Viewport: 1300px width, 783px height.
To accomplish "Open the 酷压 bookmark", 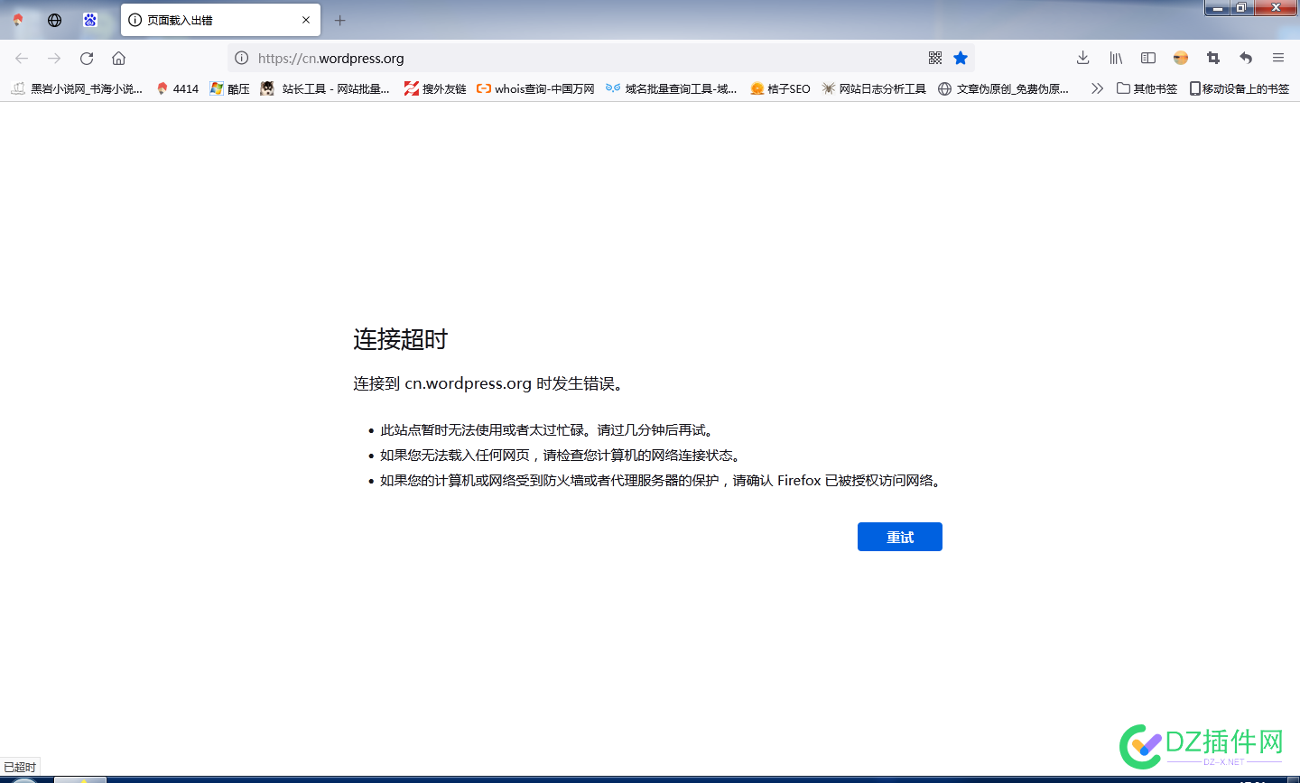I will point(229,88).
